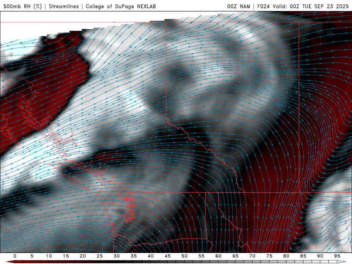The image size is (352, 264).
Task: Click the "00Z NAM" model run label
Action: coord(238,6)
